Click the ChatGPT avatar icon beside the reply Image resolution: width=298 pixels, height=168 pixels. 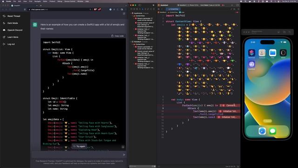(35, 25)
